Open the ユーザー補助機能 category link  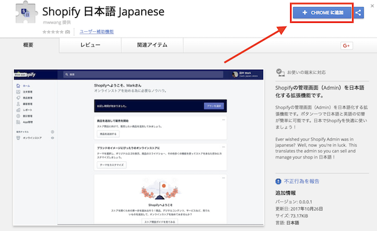pos(96,32)
